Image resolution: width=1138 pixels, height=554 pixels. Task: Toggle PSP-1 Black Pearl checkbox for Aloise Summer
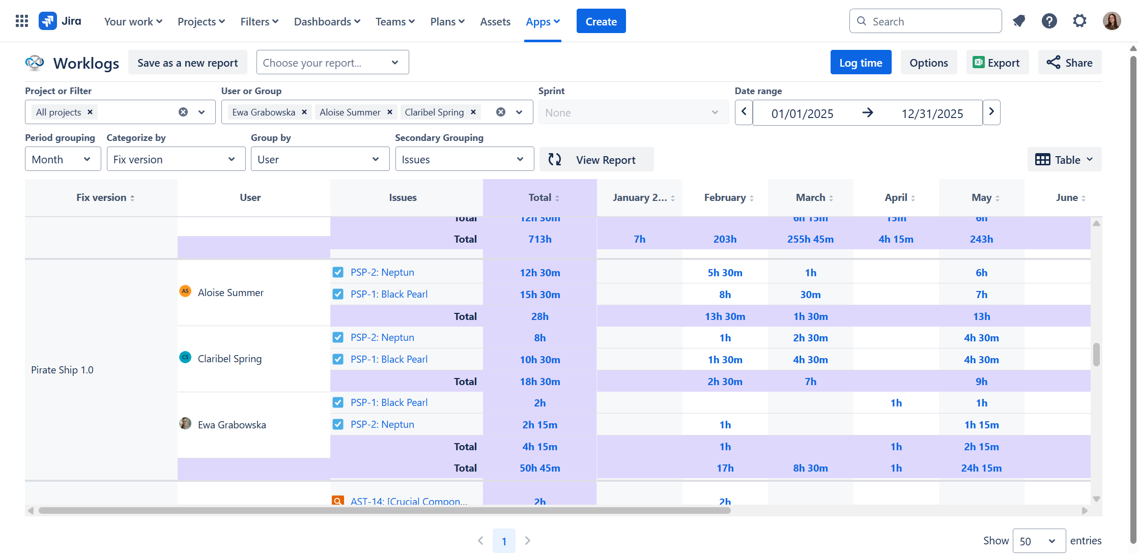(x=338, y=294)
